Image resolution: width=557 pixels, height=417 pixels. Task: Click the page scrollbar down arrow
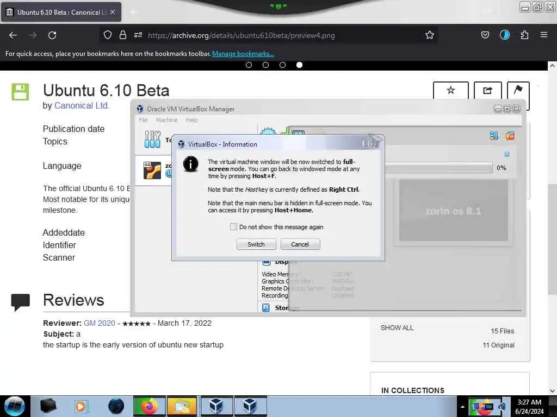(552, 391)
